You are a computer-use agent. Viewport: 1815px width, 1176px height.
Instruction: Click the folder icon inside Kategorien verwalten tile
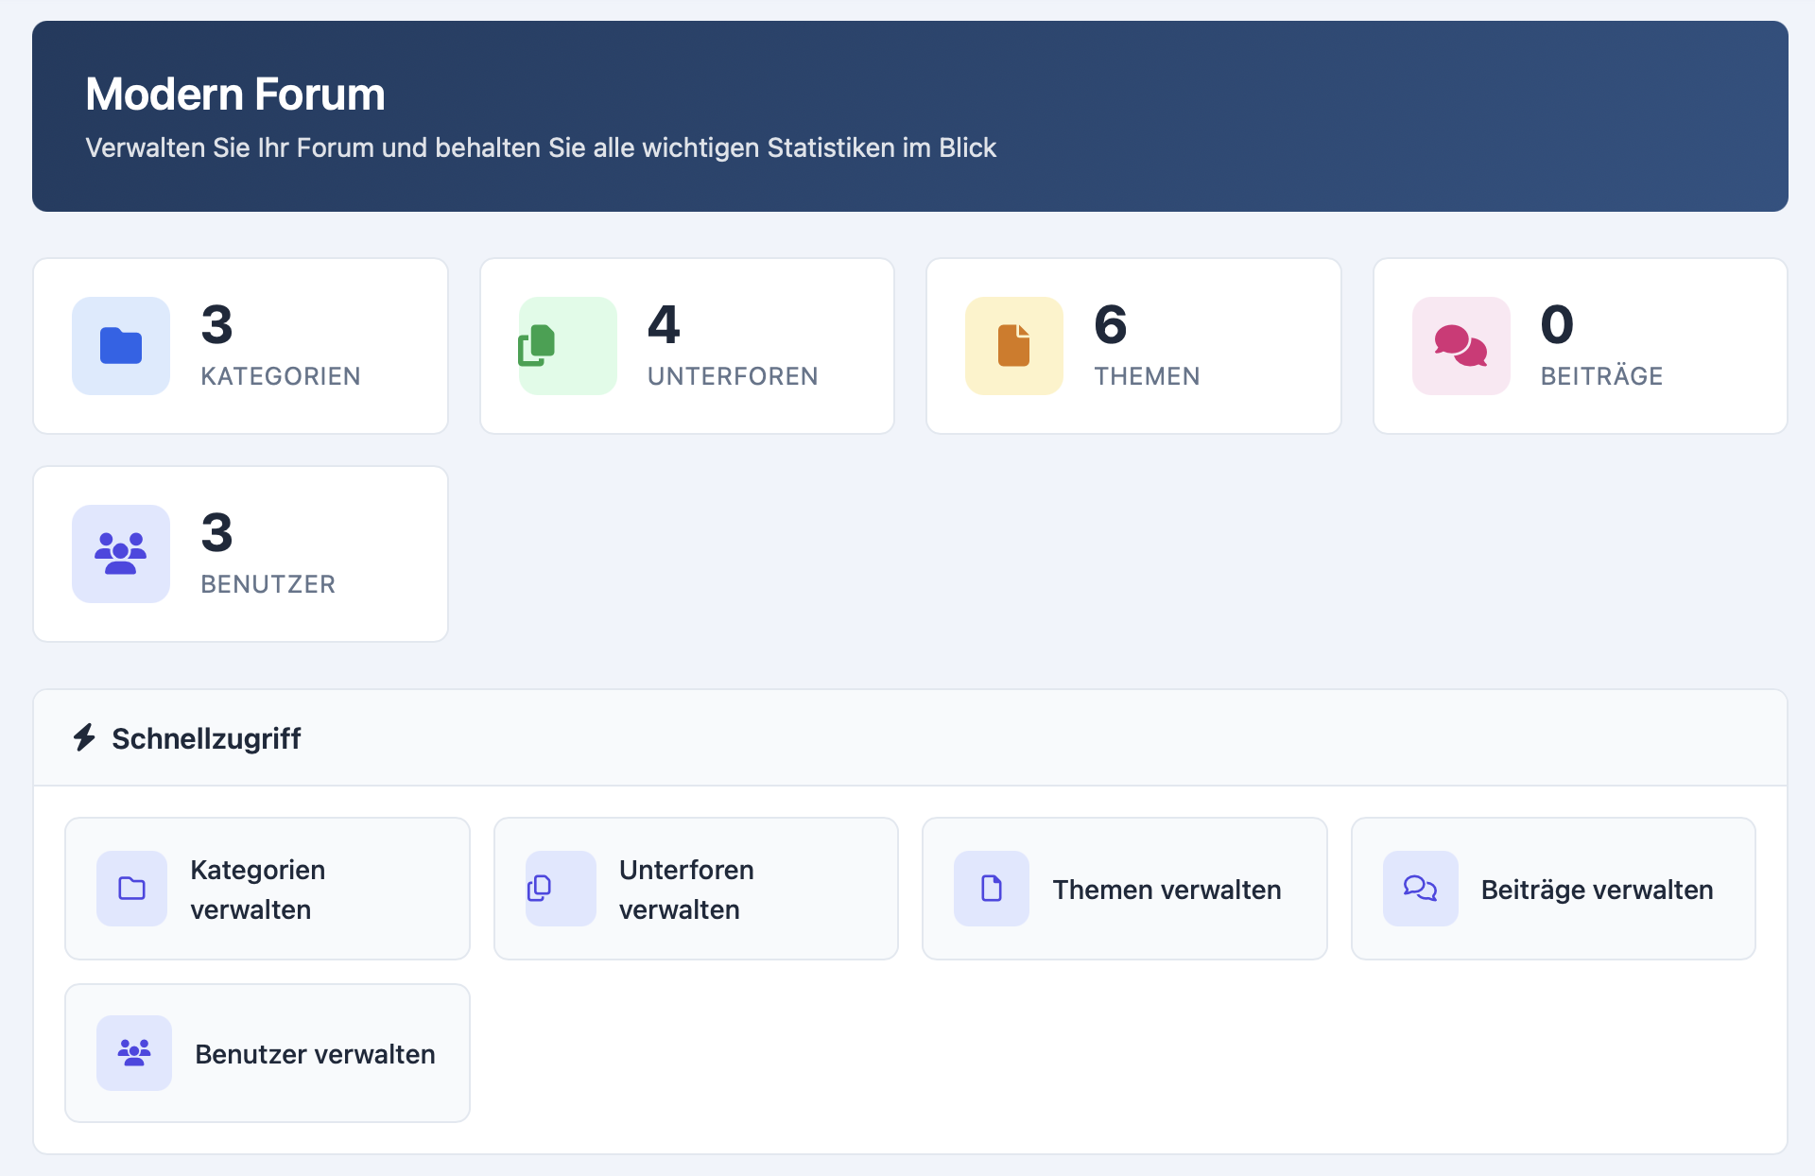coord(132,889)
